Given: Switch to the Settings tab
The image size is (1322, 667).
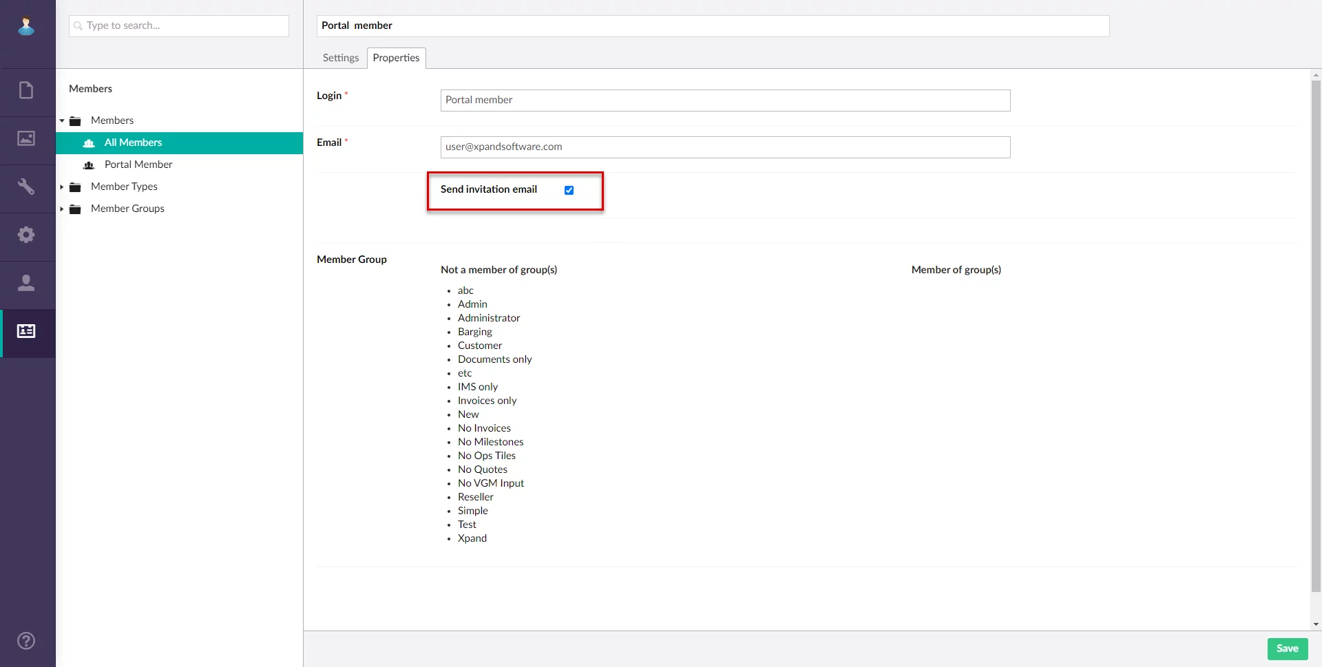Looking at the screenshot, I should tap(340, 58).
